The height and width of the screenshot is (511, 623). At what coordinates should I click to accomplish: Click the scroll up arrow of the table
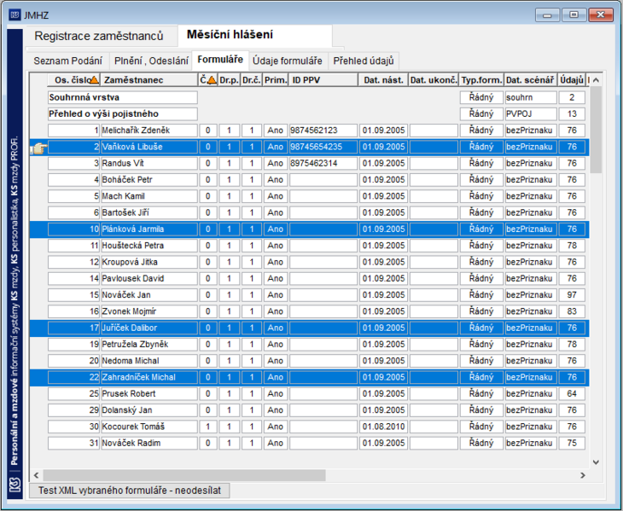pos(596,80)
